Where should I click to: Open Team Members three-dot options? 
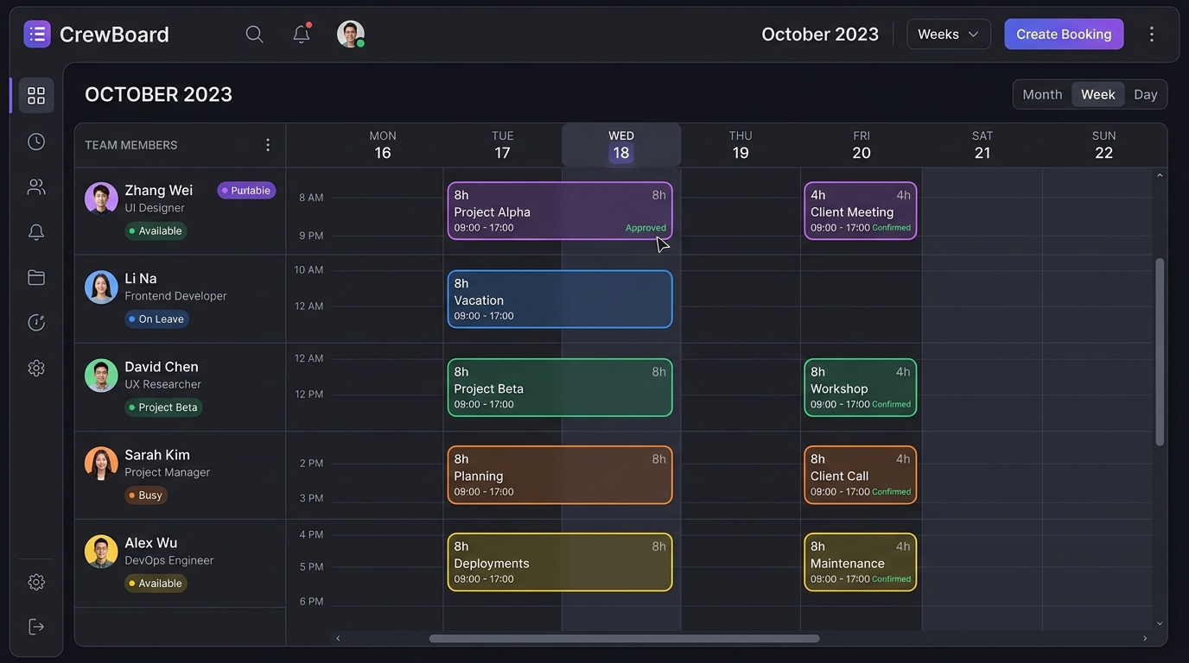tap(268, 145)
